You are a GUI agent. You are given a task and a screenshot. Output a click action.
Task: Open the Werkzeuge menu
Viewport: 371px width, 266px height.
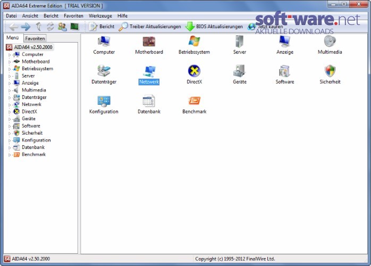(x=100, y=16)
